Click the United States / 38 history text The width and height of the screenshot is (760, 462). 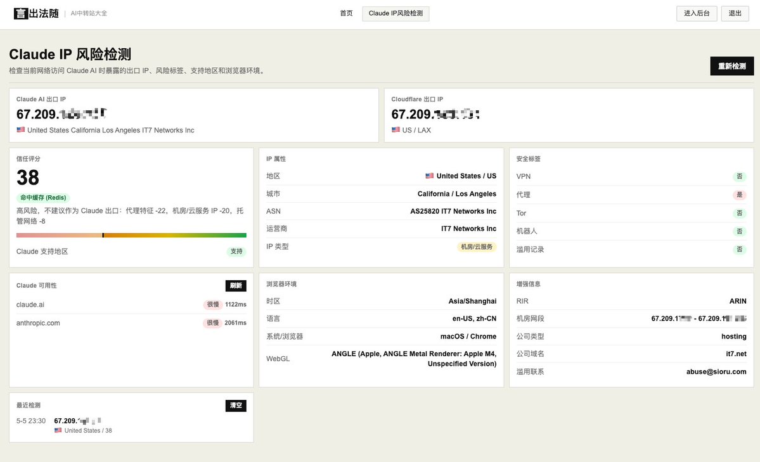coord(88,430)
